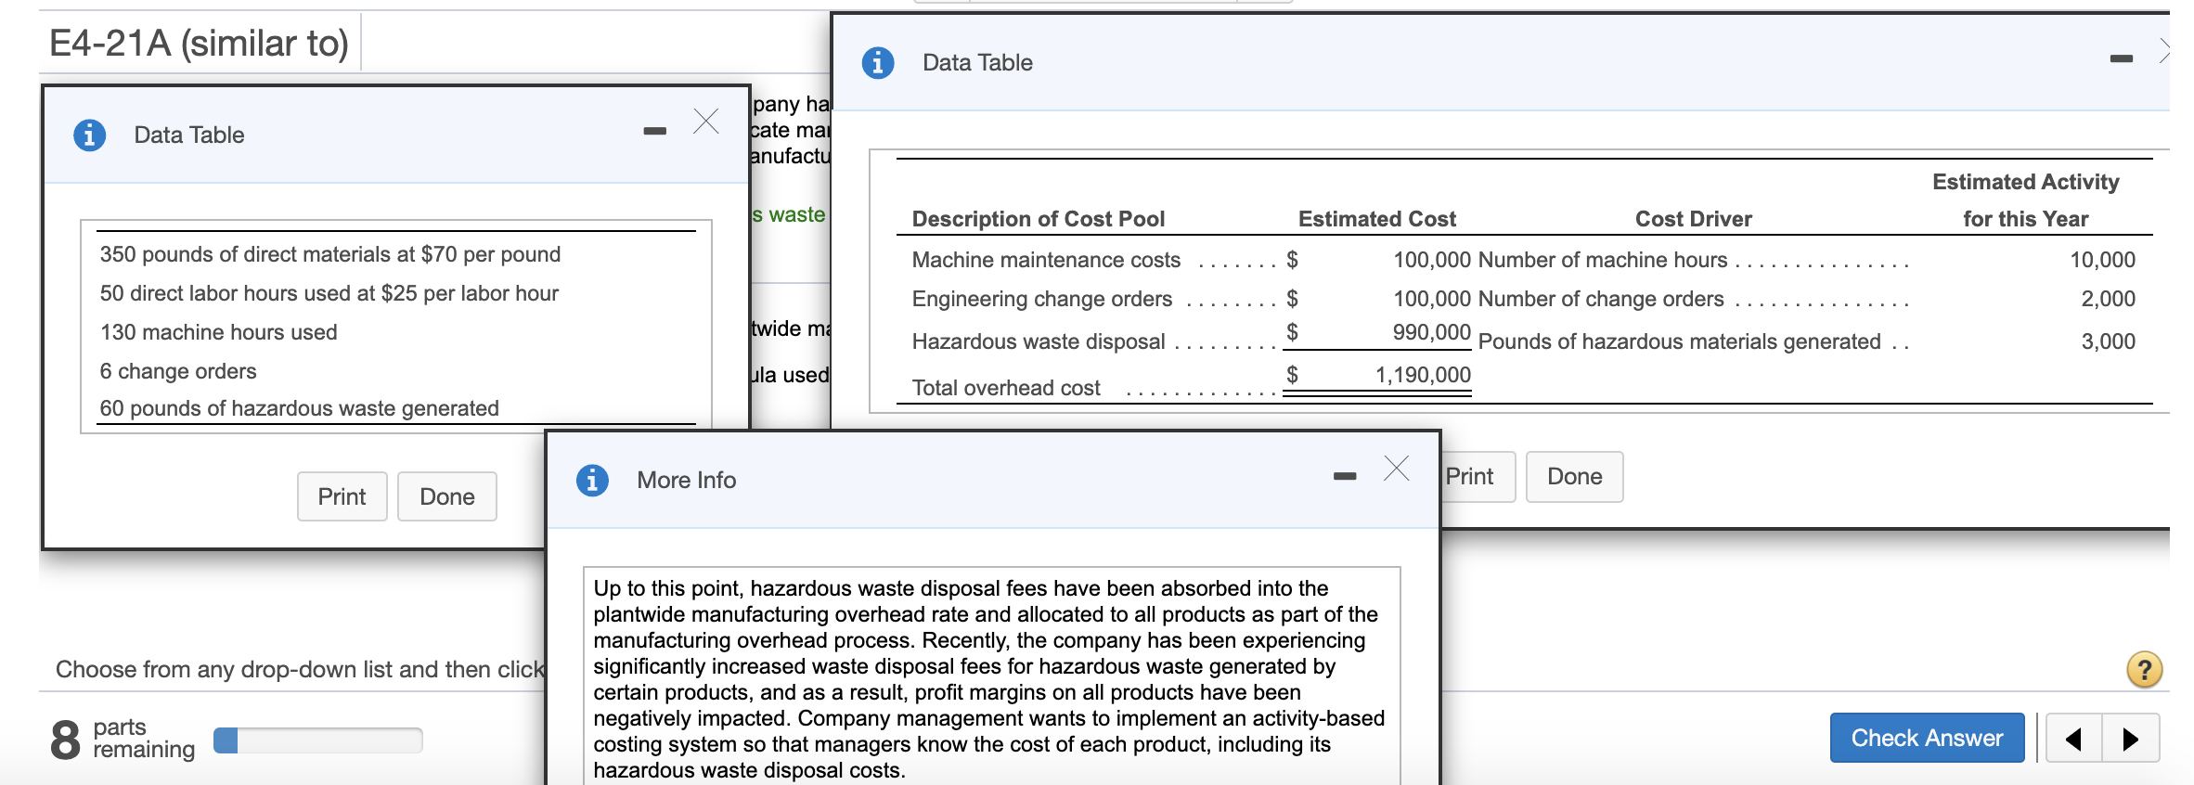The image size is (2194, 785).
Task: Click the 'Estimated Cost' column header
Action: click(x=1377, y=219)
